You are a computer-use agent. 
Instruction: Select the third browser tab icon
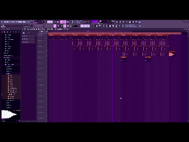7,32
